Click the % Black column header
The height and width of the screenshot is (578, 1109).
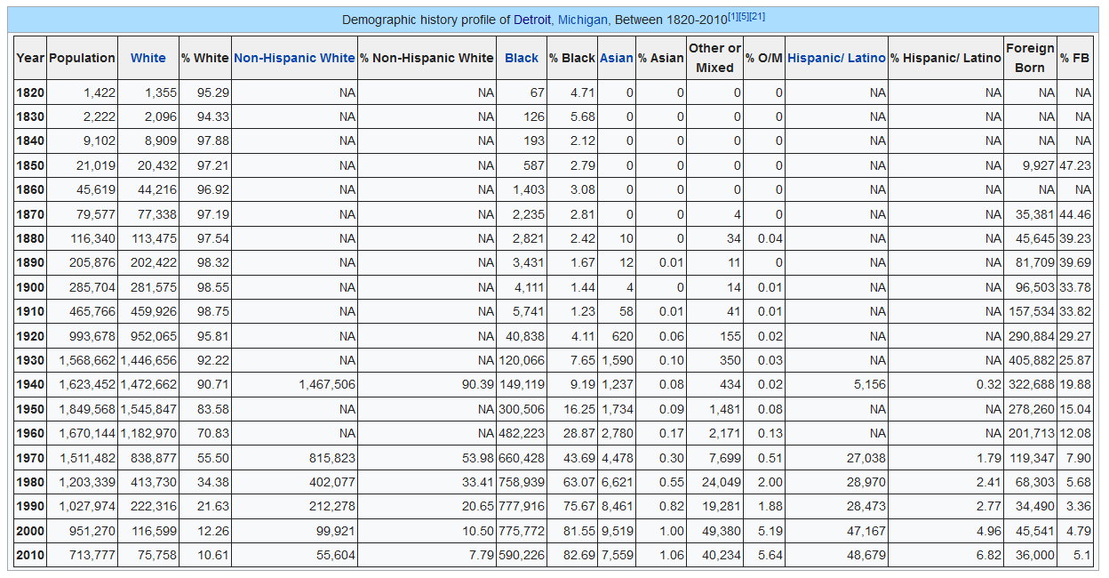pyautogui.click(x=572, y=58)
